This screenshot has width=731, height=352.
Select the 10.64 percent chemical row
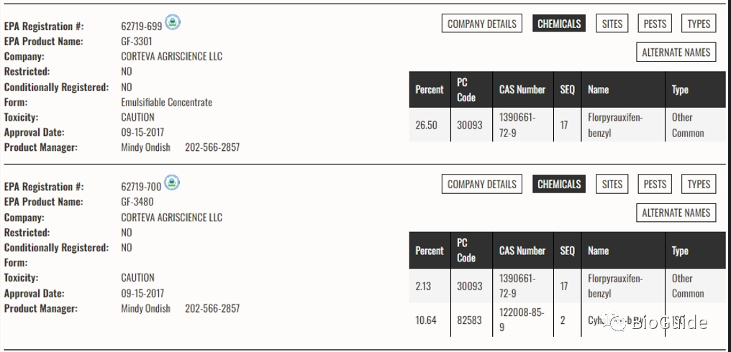pos(568,320)
